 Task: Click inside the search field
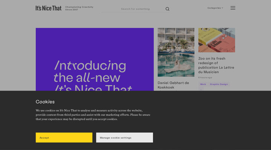click(x=141, y=9)
